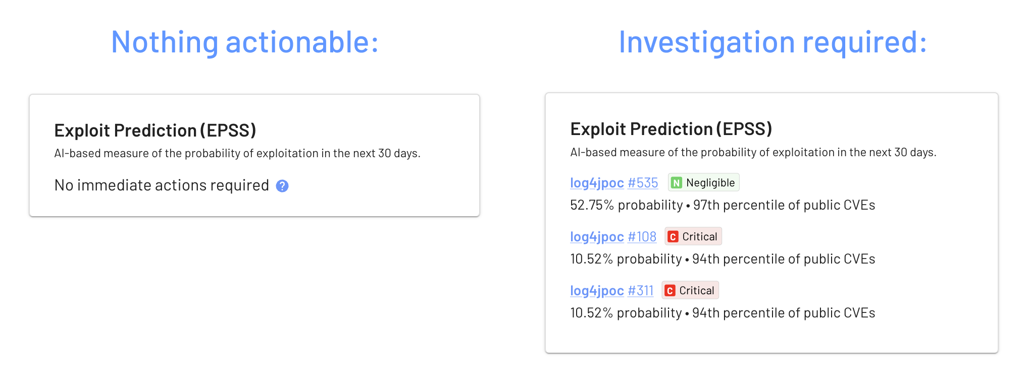The image size is (1029, 388).
Task: Click Exploit Prediction title in left card
Action: pyautogui.click(x=155, y=131)
